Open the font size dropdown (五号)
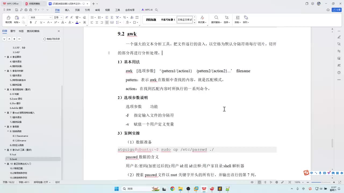This screenshot has width=344, height=193. point(62,17)
